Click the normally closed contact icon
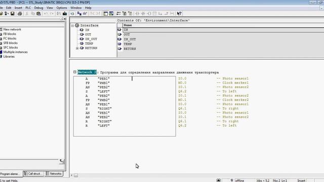This screenshot has height=182, width=324. tap(143, 14)
